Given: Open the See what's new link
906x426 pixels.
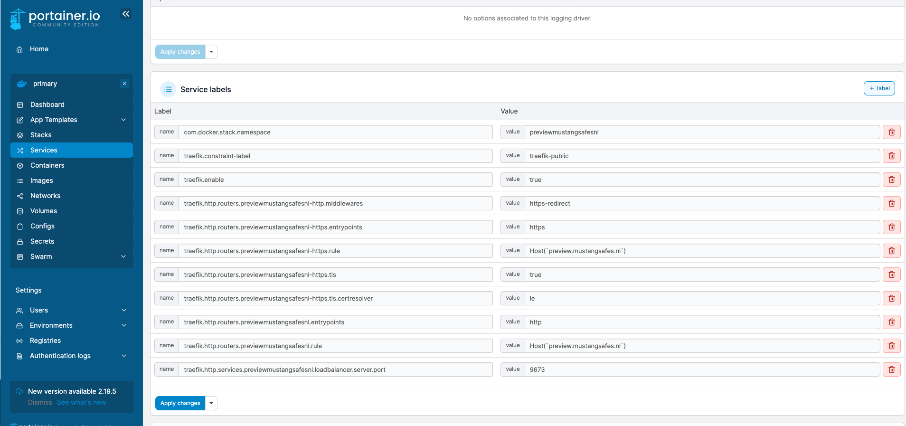Looking at the screenshot, I should [x=81, y=402].
